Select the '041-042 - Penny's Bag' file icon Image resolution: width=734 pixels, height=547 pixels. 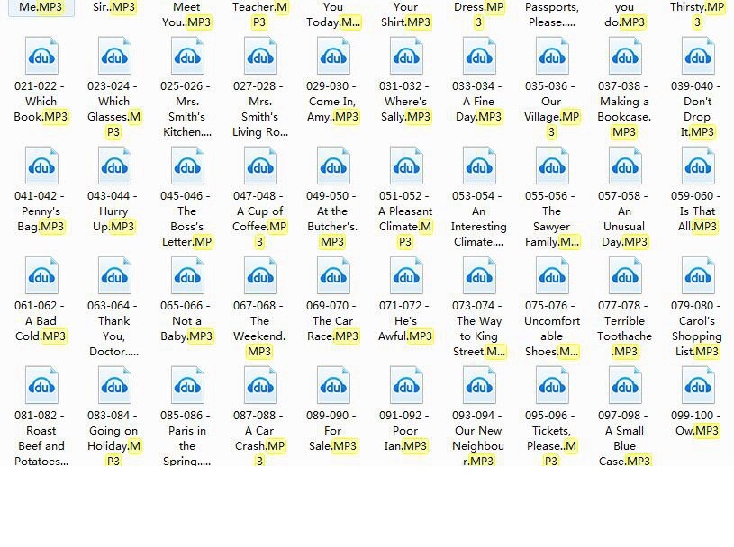[41, 166]
